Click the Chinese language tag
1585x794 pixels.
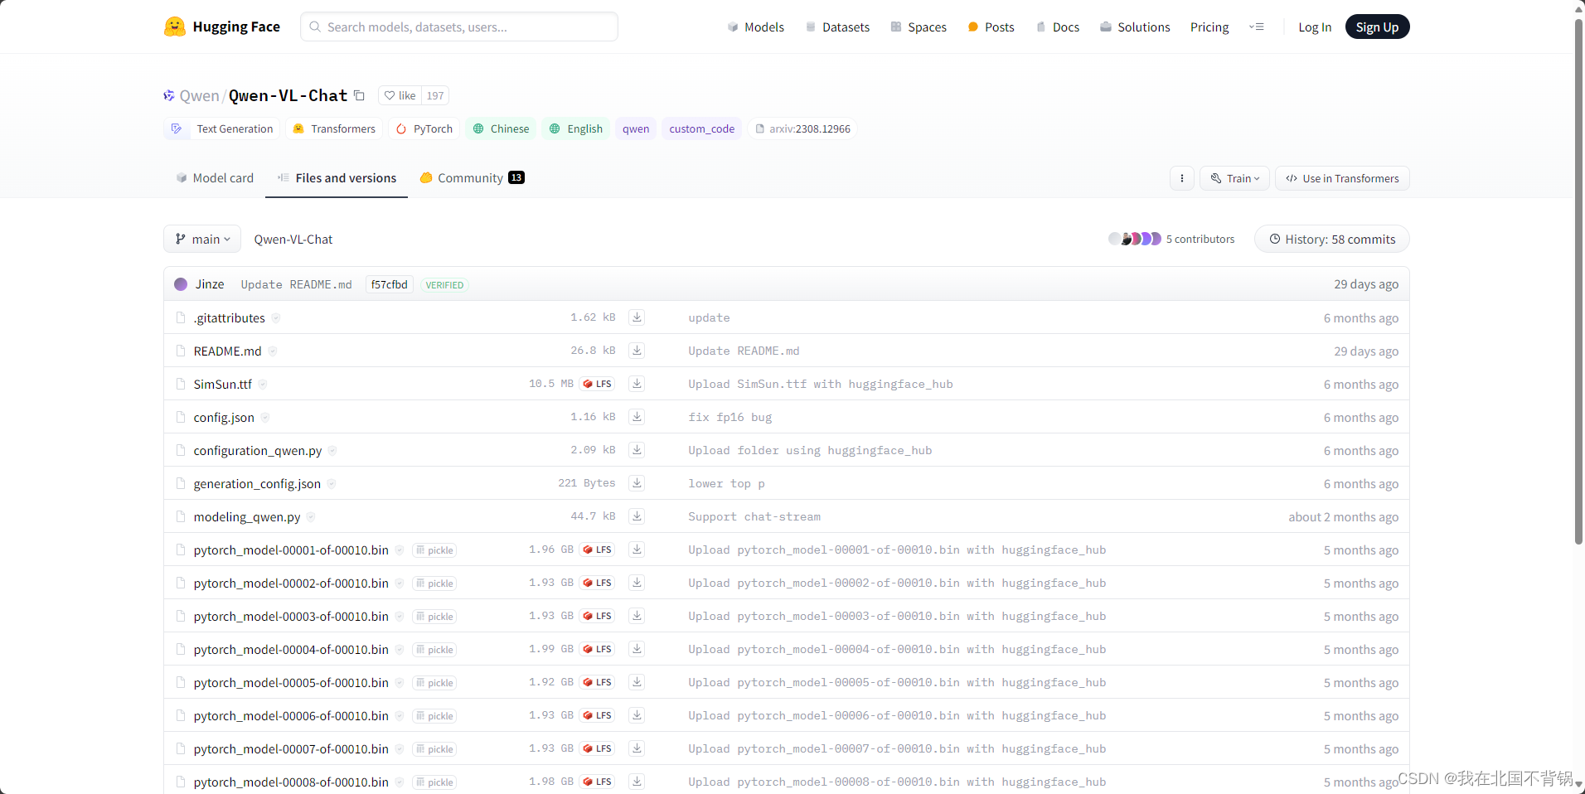501,128
